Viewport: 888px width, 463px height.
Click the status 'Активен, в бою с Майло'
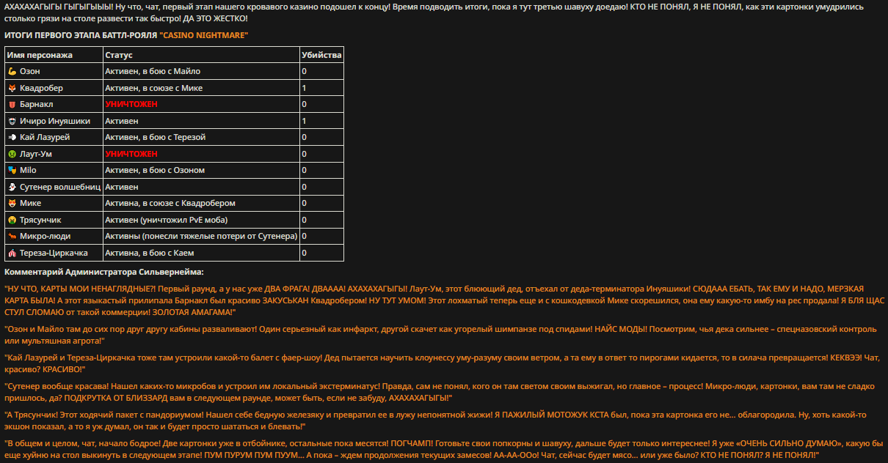[153, 71]
